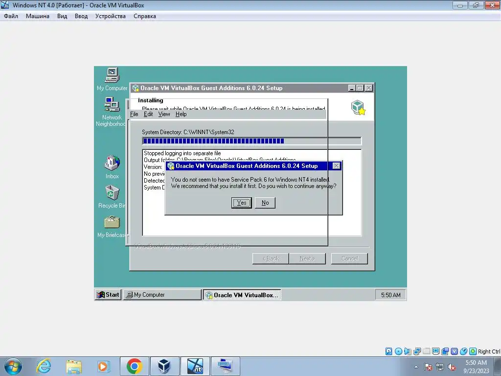This screenshot has height=376, width=501.
Task: Open My Computer desktop icon in guest
Action: (x=112, y=79)
